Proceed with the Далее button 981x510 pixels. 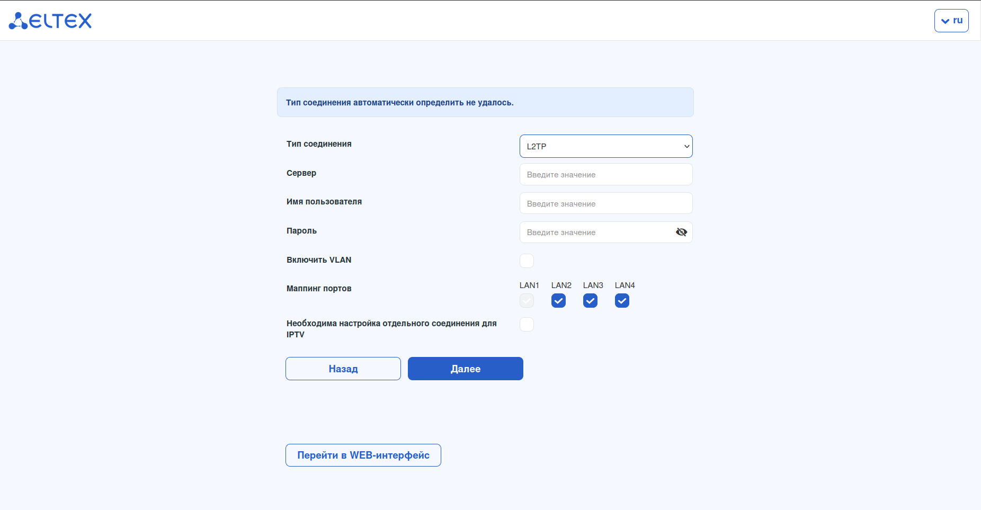[466, 369]
